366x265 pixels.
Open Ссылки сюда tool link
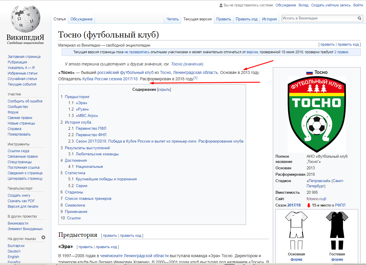(18, 151)
